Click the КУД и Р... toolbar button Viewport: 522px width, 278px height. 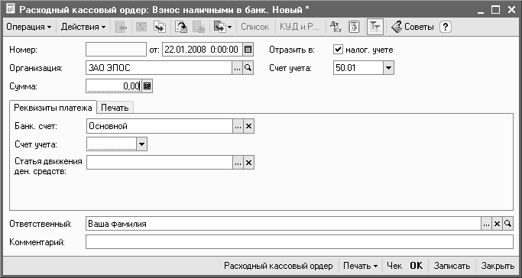(300, 27)
